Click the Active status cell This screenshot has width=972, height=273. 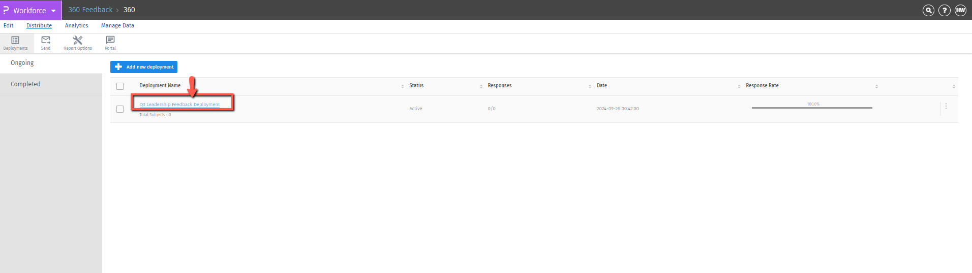[416, 109]
